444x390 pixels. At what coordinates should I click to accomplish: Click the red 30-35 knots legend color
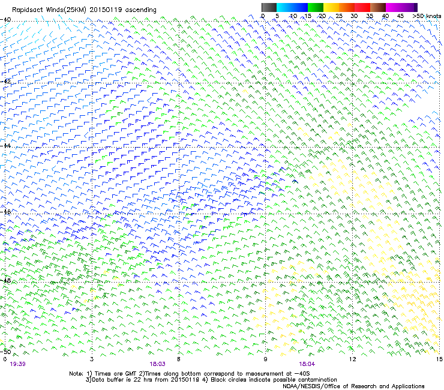[362, 7]
